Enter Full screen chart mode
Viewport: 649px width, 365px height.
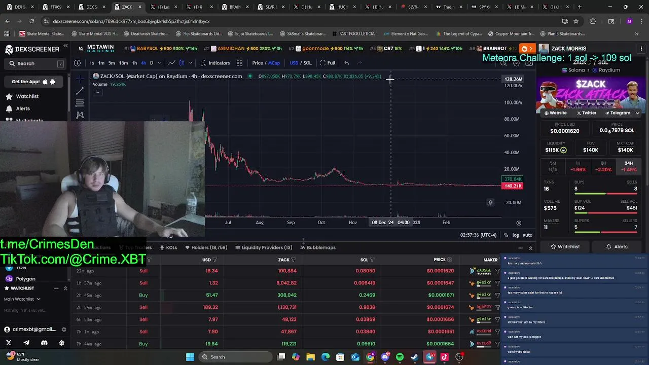click(328, 63)
